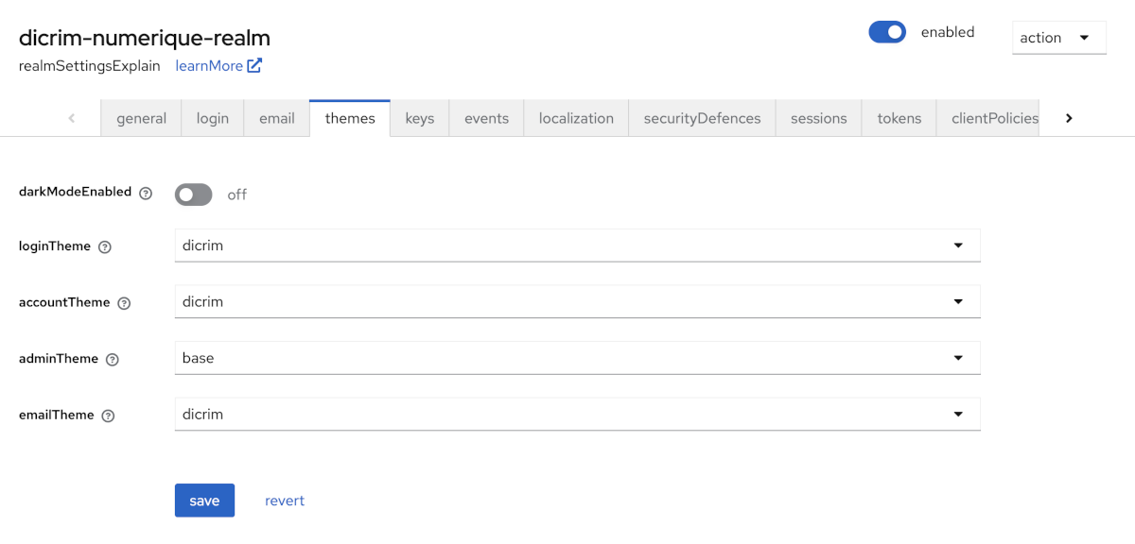Image resolution: width=1135 pixels, height=544 pixels.
Task: Click the emailTheme help icon
Action: 108,415
